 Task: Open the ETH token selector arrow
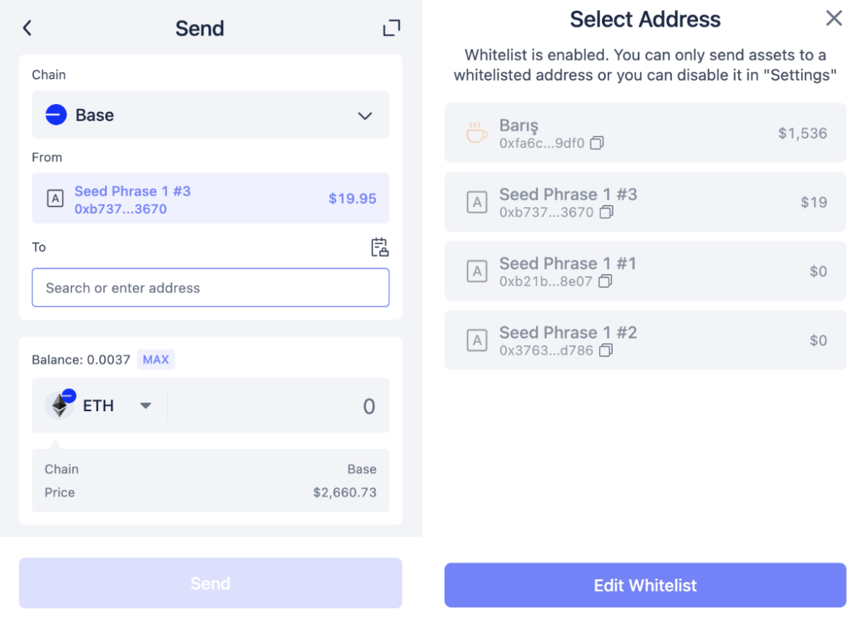click(146, 405)
